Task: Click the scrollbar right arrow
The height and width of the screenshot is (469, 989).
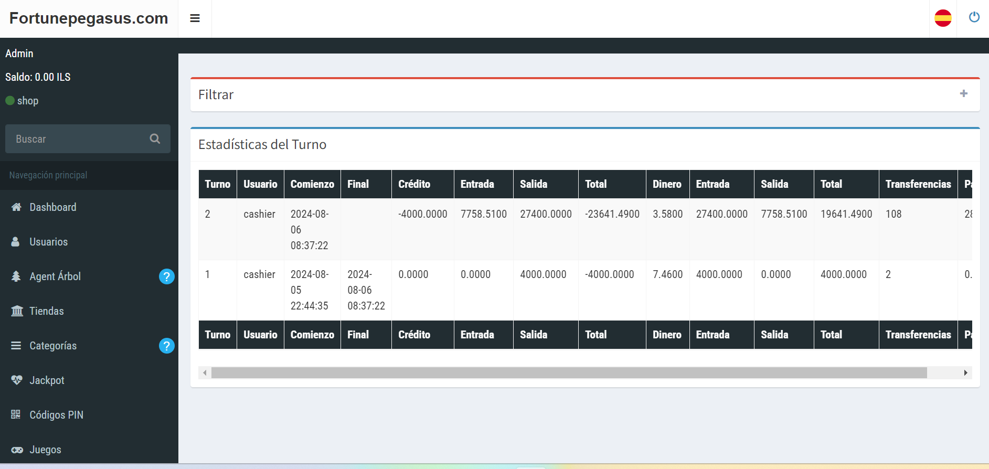Action: click(x=965, y=372)
